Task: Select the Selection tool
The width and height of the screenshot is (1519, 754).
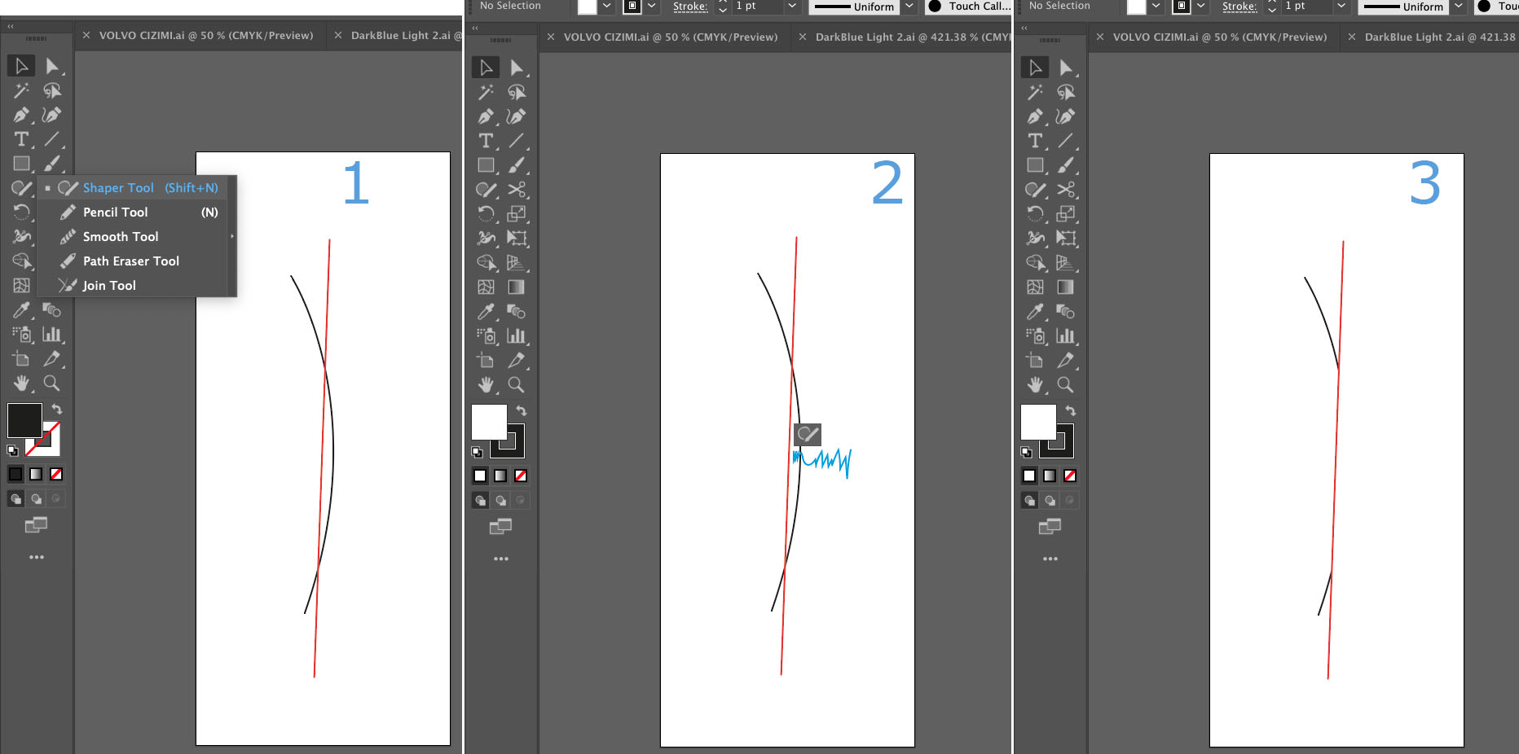Action: point(20,66)
